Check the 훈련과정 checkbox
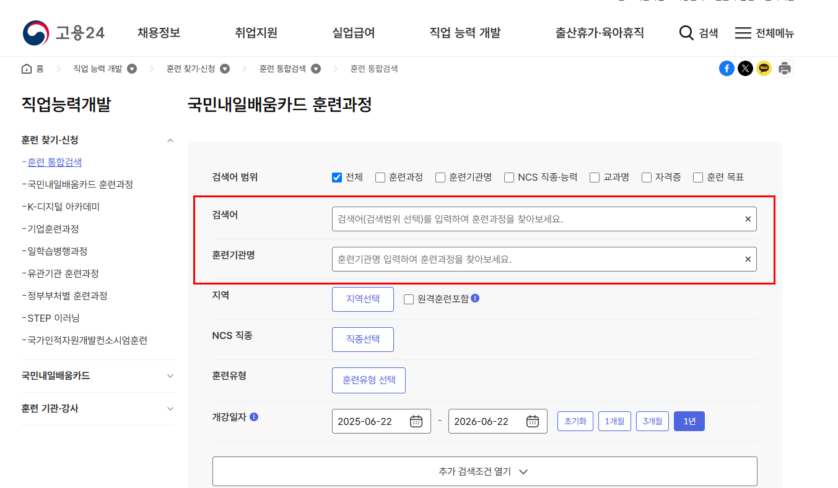Viewport: 838px width, 488px height. pyautogui.click(x=379, y=177)
